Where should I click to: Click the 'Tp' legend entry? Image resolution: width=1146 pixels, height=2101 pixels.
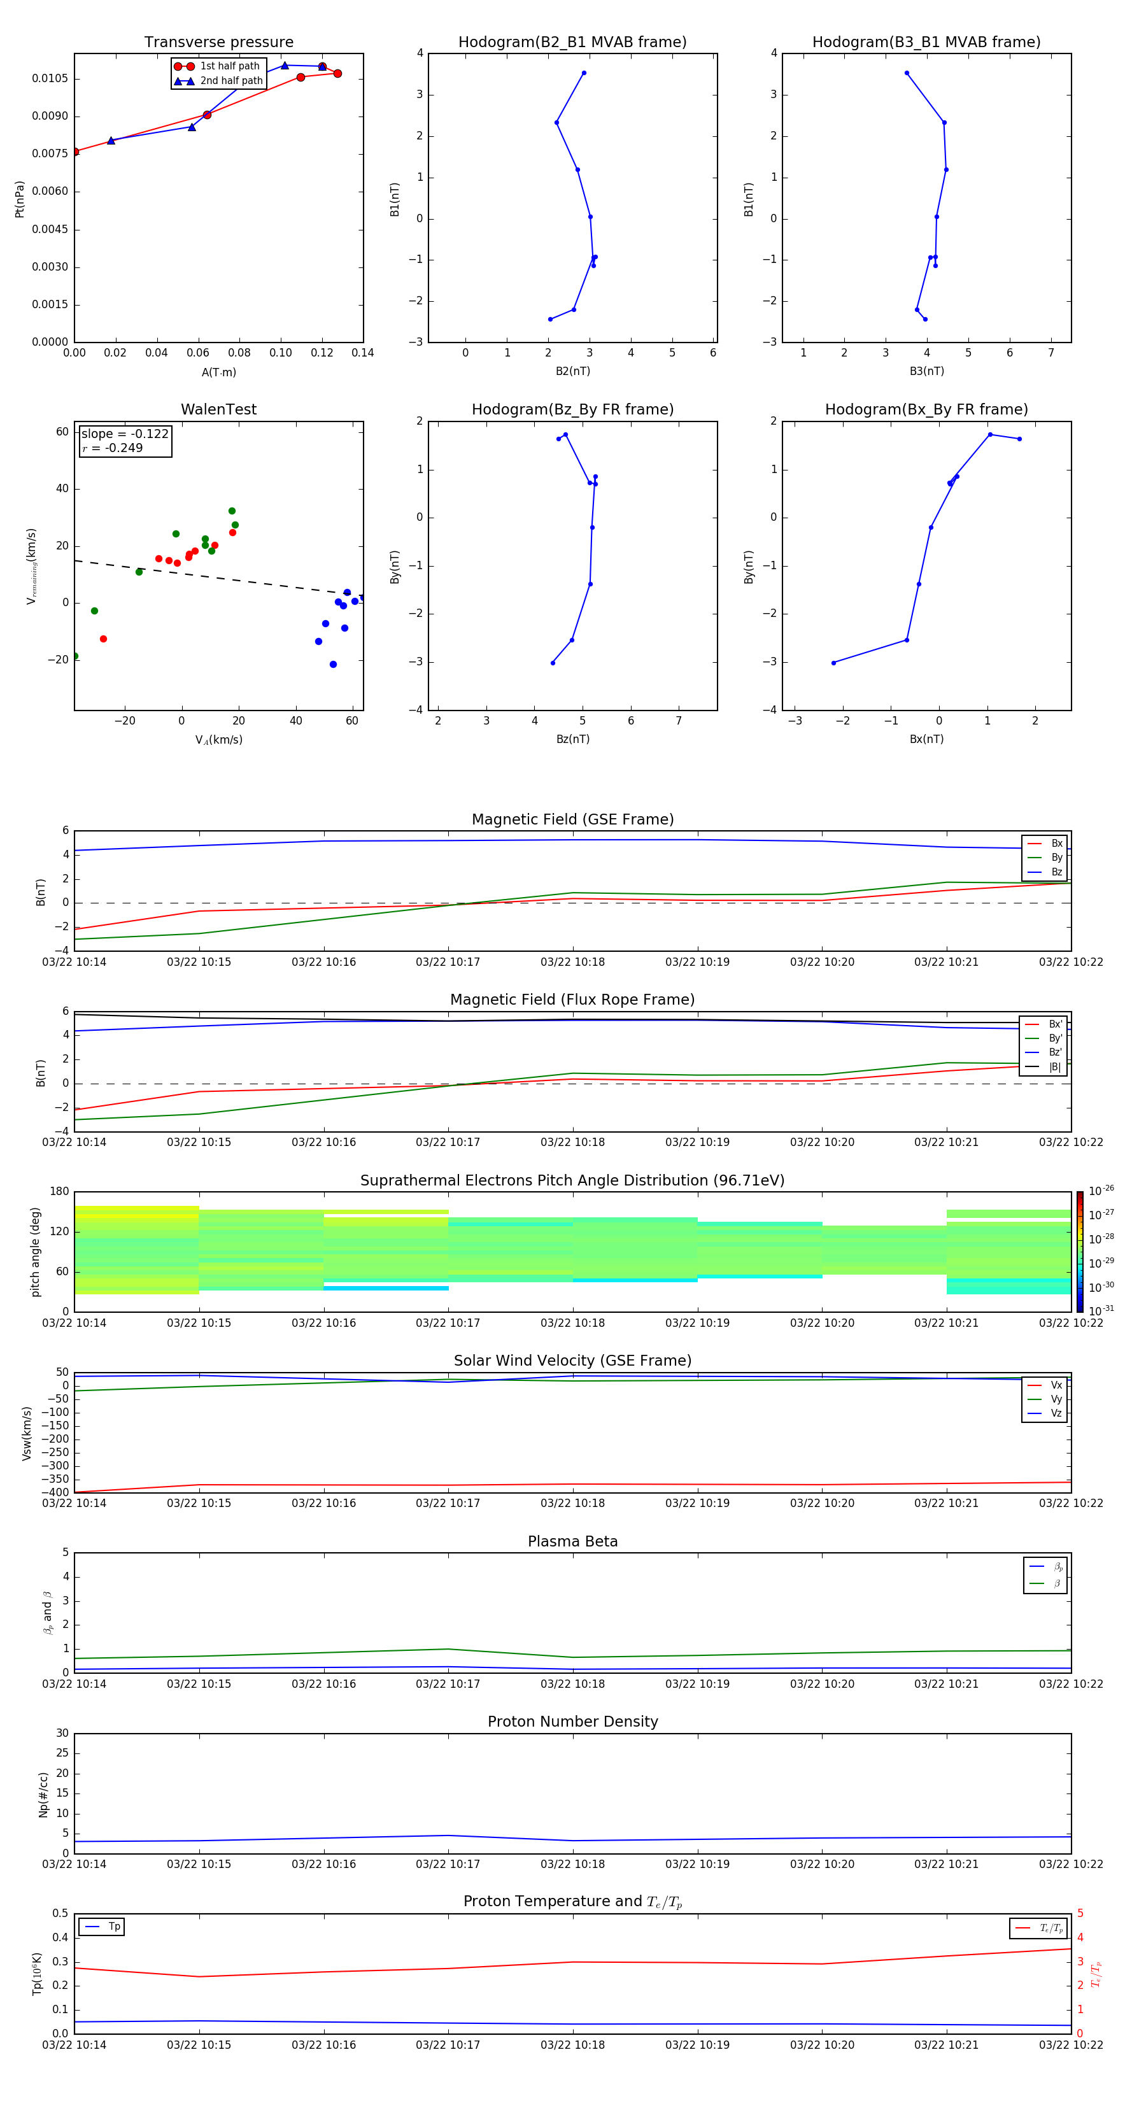(102, 1927)
